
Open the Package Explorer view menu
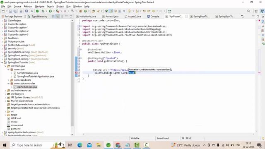62,17
